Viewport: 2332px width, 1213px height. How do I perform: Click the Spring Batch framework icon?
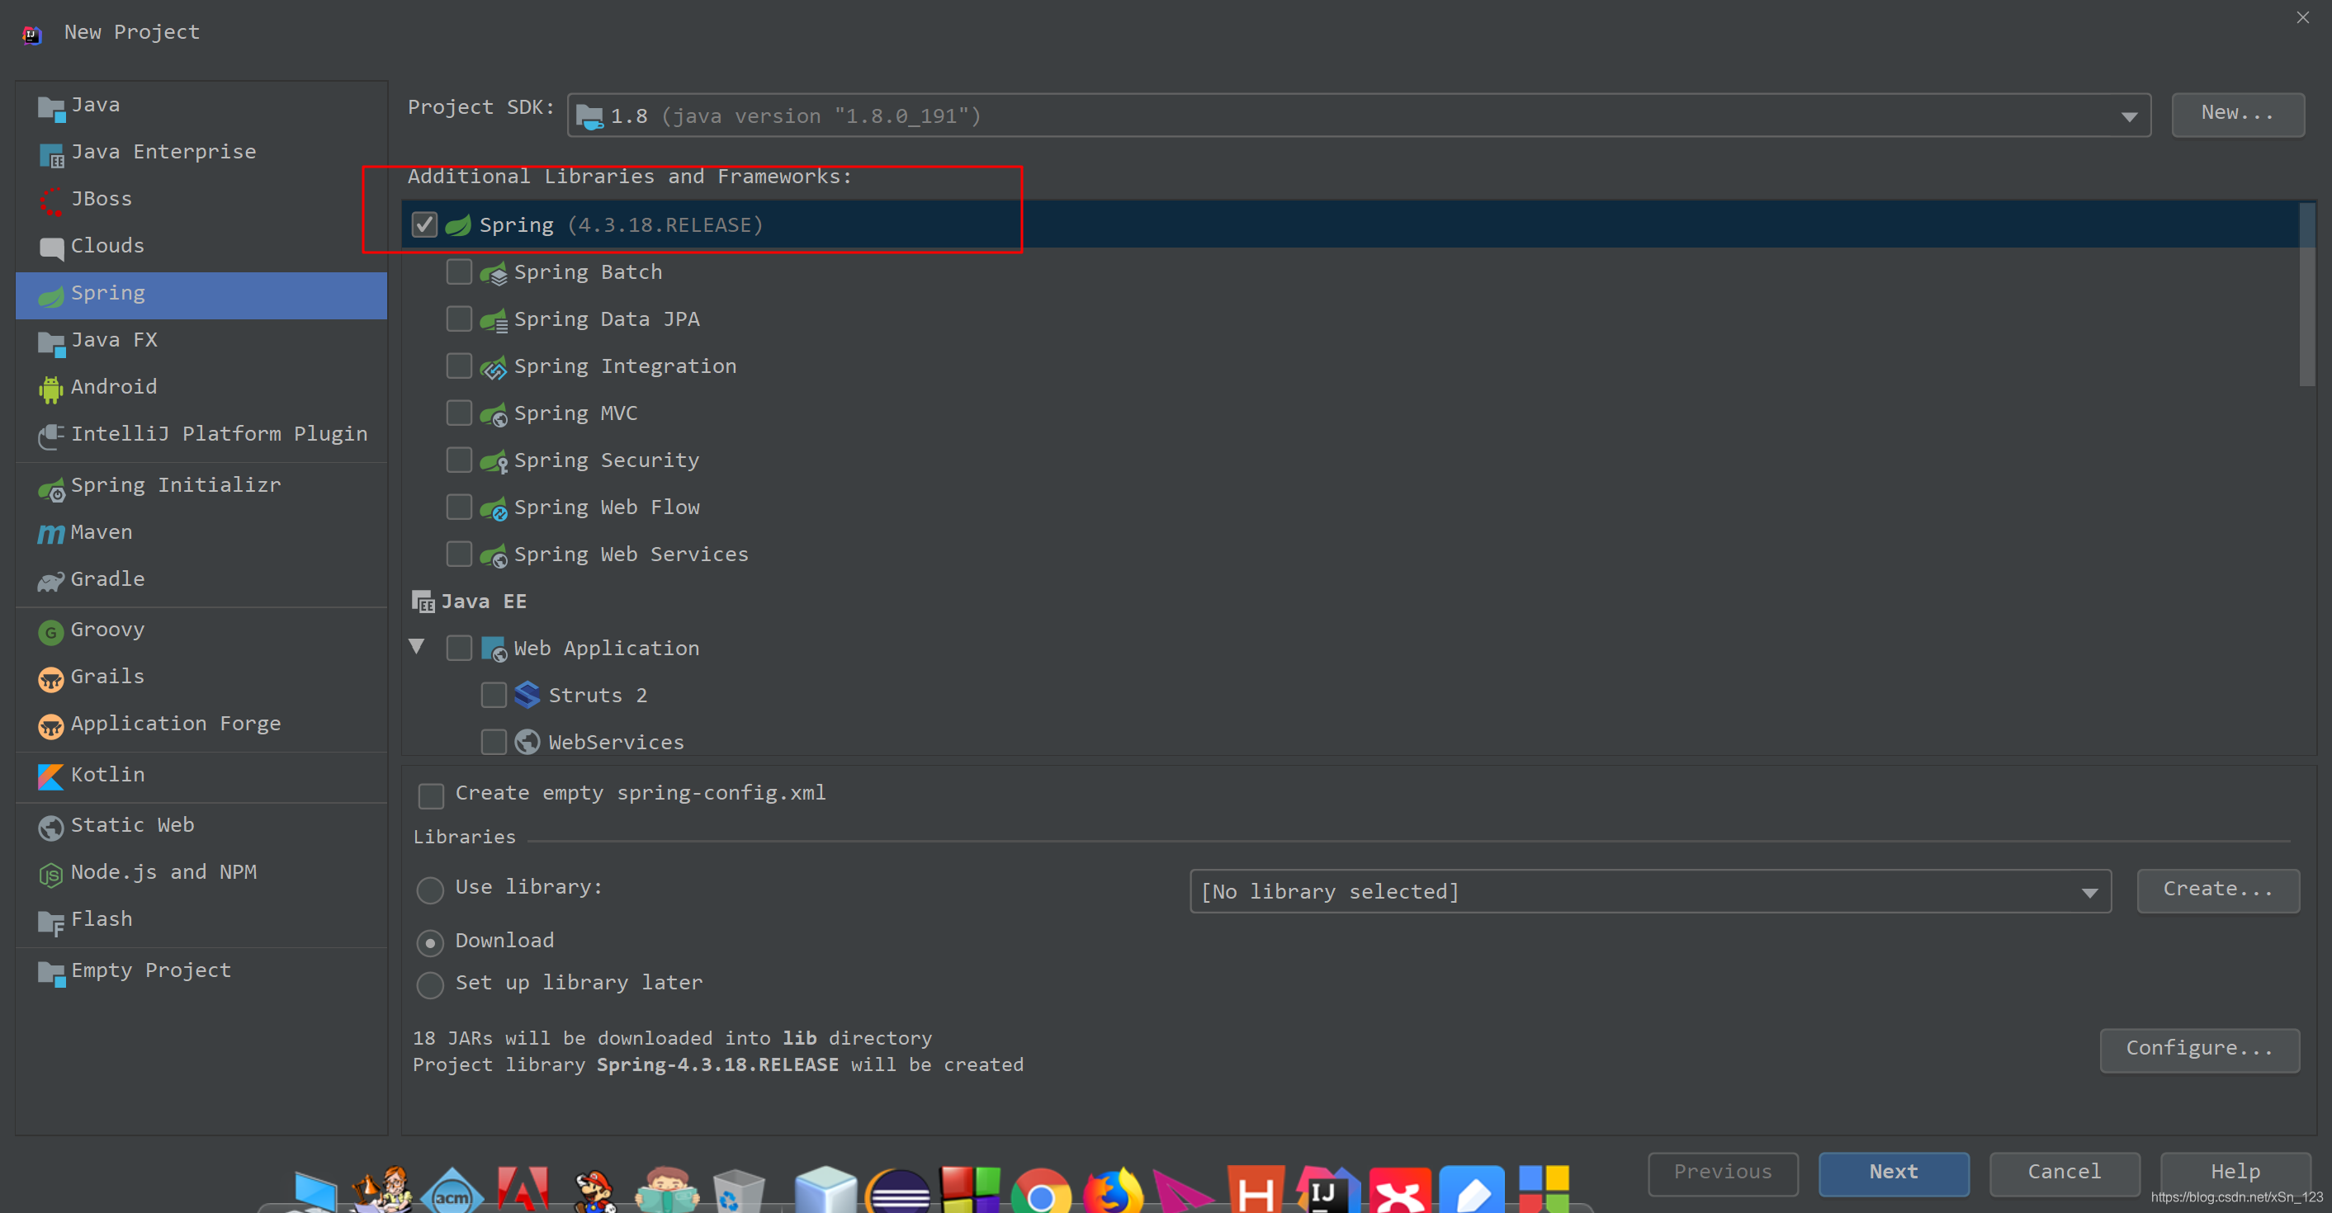(x=494, y=273)
